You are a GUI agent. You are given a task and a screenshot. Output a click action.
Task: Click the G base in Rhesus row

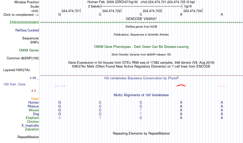tap(60, 106)
